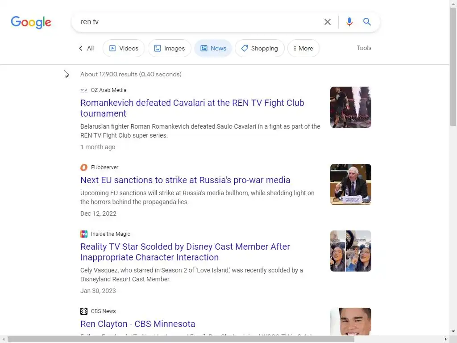Click the magnifying glass search icon
Viewport: 457px width, 343px height.
pyautogui.click(x=367, y=21)
